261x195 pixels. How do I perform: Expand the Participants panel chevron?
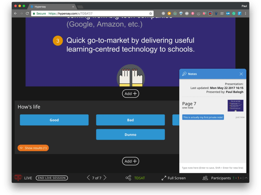tap(246, 178)
